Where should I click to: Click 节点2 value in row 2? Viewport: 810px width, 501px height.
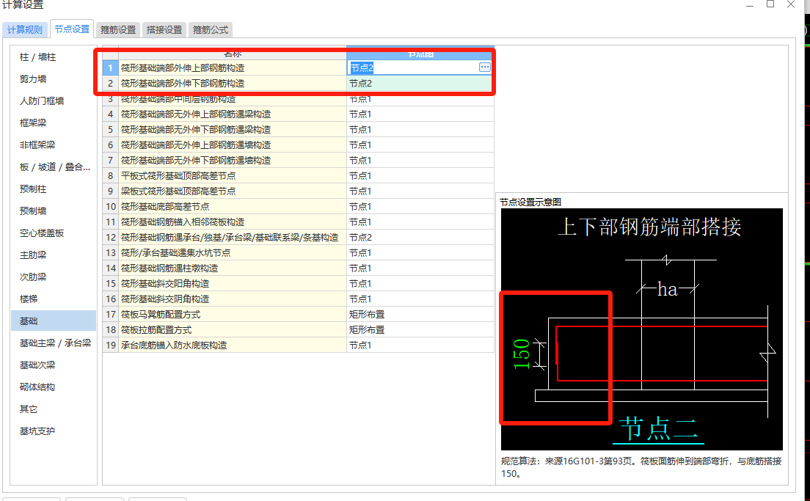pyautogui.click(x=420, y=83)
